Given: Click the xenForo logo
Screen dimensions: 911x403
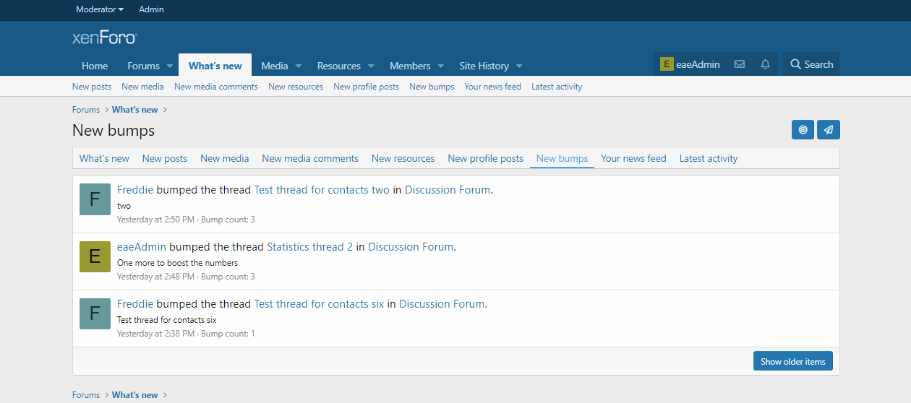Looking at the screenshot, I should 105,38.
